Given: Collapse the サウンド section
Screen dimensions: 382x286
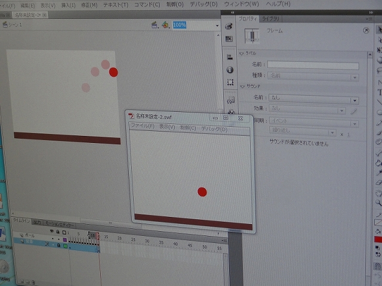Looking at the screenshot, I should [242, 86].
